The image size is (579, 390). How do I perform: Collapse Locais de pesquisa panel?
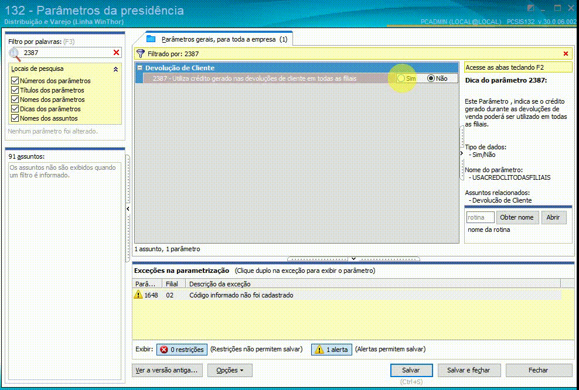click(115, 69)
